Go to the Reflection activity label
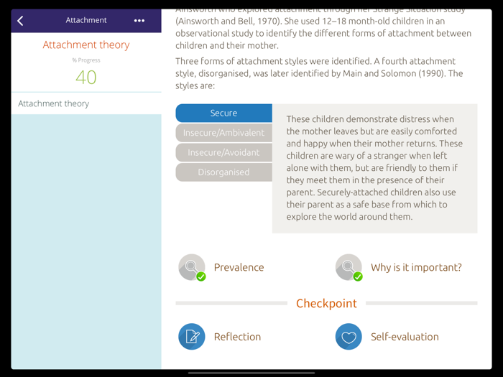Screen dimensions: 503x377 (237, 337)
